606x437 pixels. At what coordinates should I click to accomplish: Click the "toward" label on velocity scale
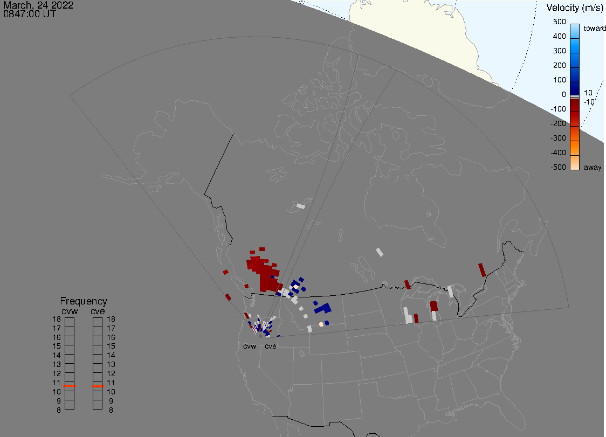pos(594,28)
